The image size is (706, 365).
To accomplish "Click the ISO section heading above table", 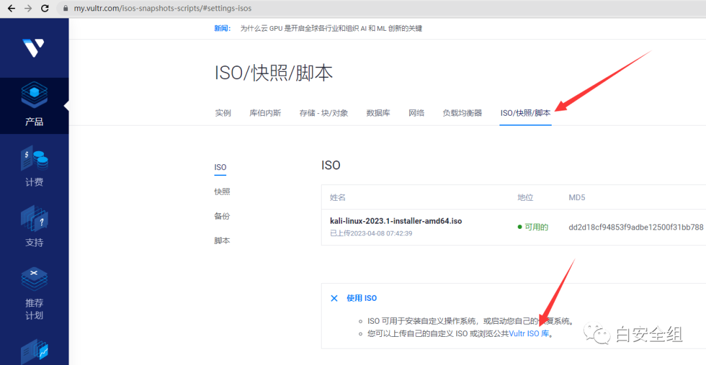I will [331, 165].
